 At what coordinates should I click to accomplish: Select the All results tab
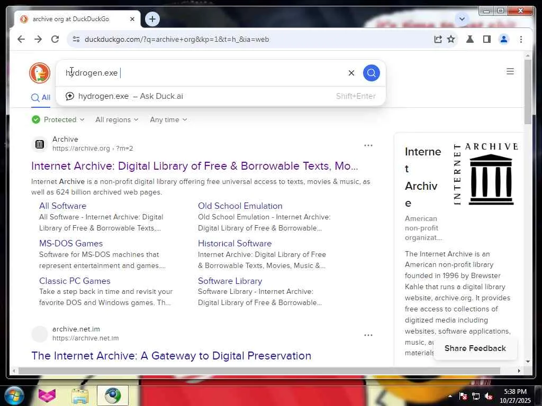(40, 98)
